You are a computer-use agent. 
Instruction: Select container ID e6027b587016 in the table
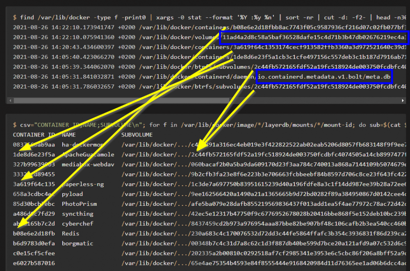pos(34,263)
